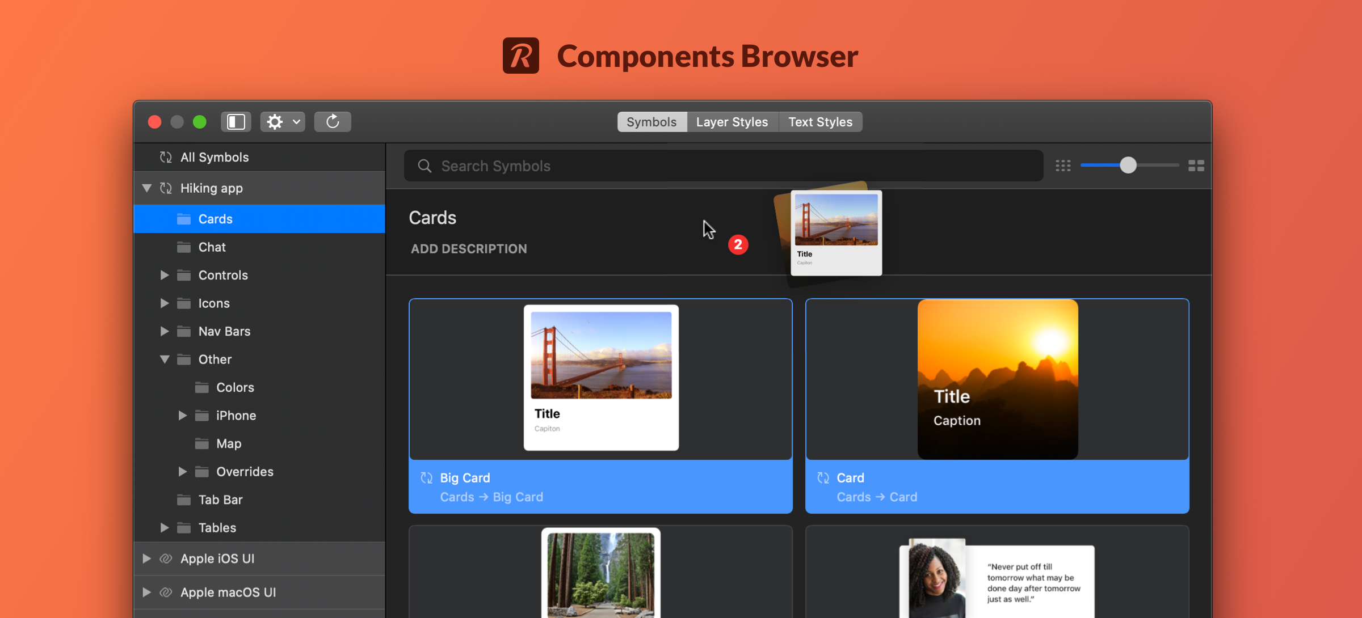1362x618 pixels.
Task: Open the gear settings dropdown
Action: pyautogui.click(x=283, y=122)
